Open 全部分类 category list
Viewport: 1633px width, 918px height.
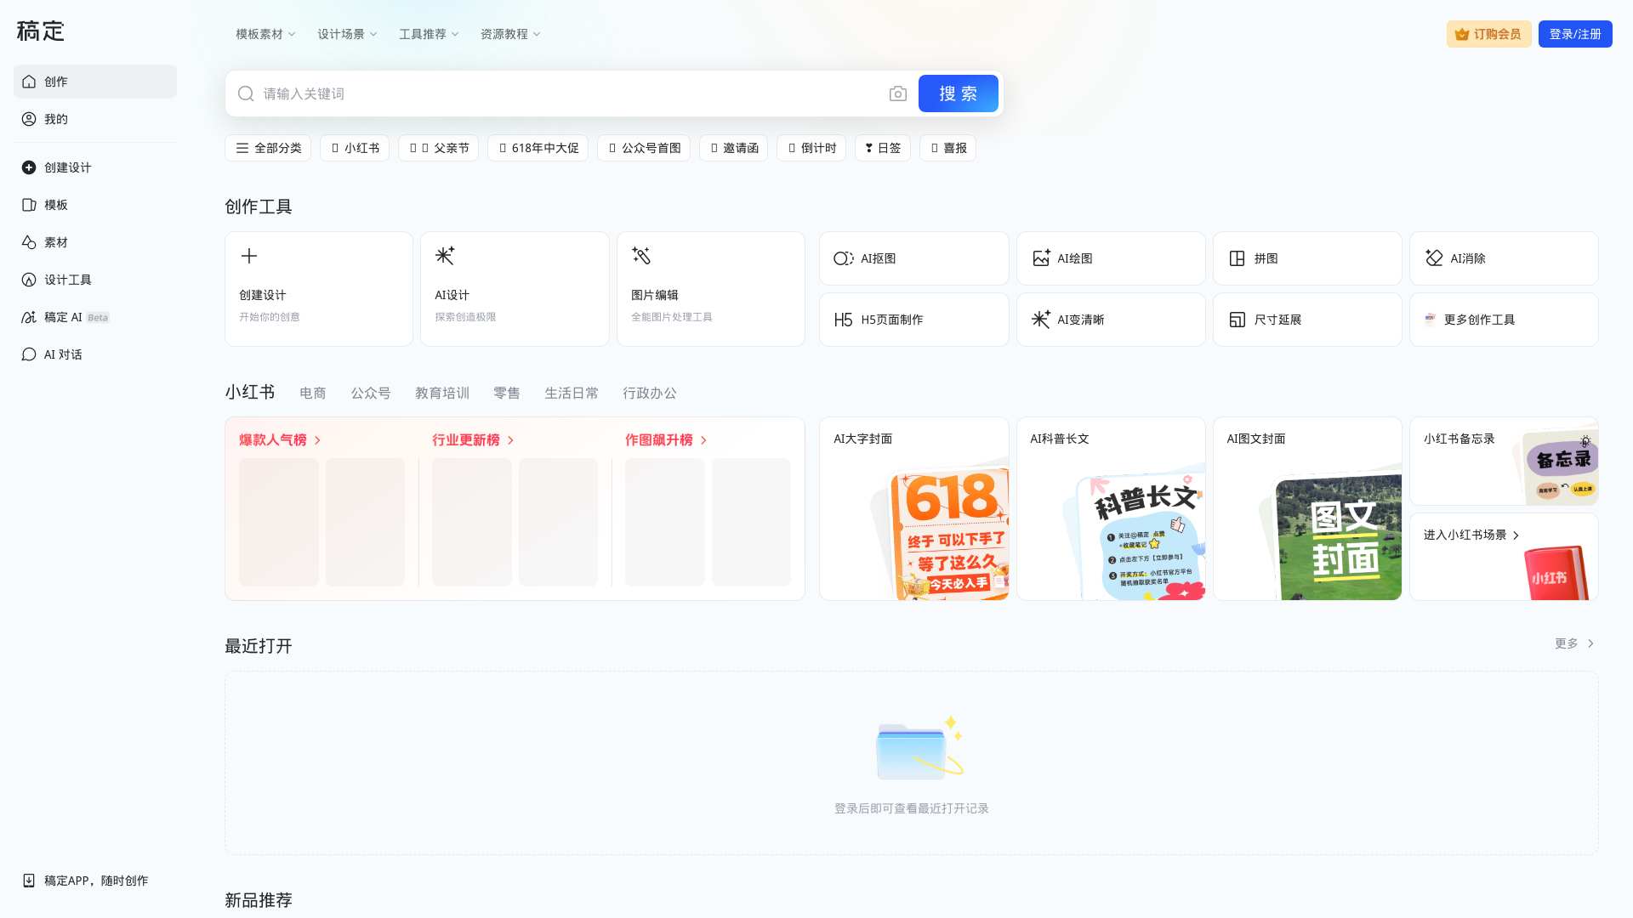(268, 148)
